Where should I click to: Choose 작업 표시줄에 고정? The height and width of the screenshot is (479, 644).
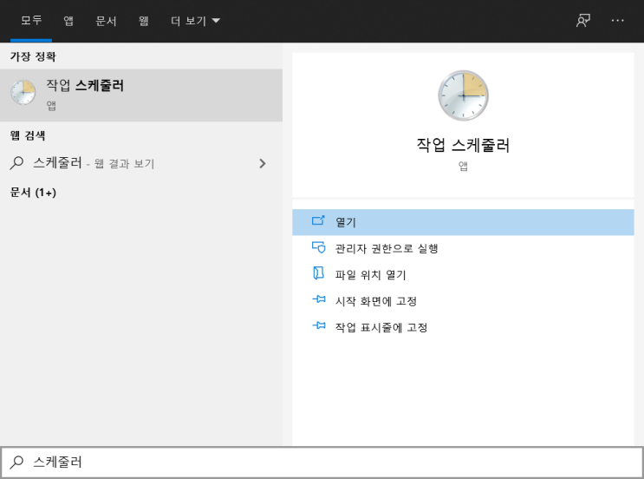463,327
